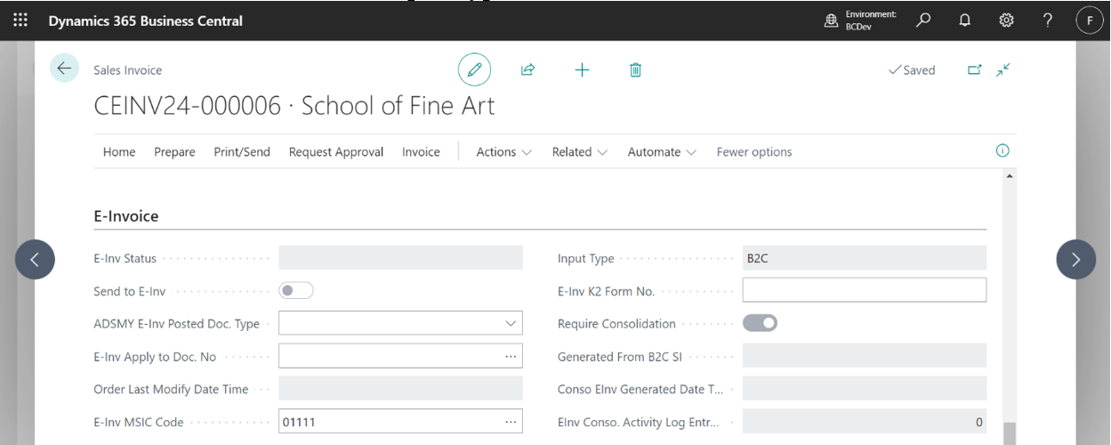Show the FactBox info icon
This screenshot has height=445, width=1111.
tap(1002, 151)
